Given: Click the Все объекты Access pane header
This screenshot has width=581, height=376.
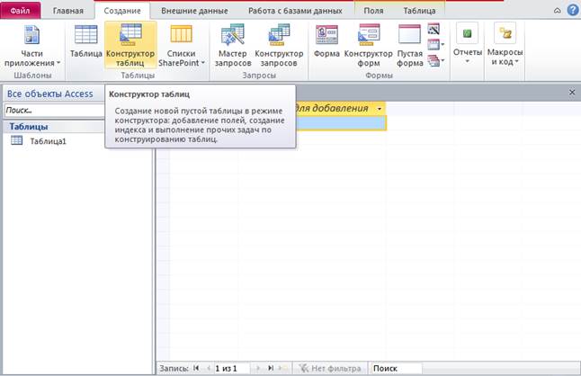Looking at the screenshot, I should point(50,94).
